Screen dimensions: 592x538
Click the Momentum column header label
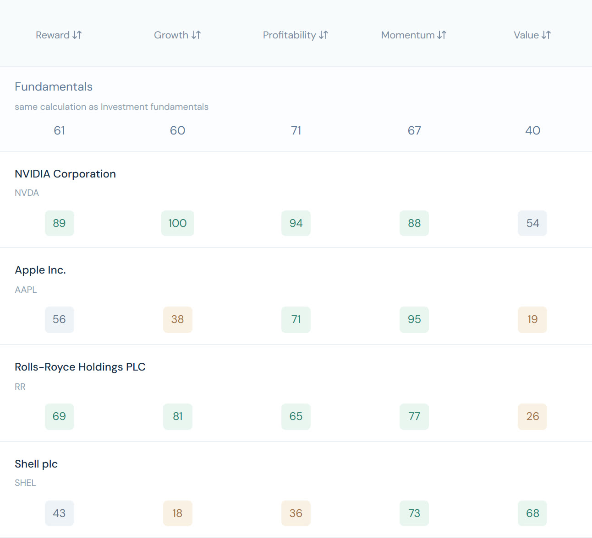pyautogui.click(x=408, y=35)
